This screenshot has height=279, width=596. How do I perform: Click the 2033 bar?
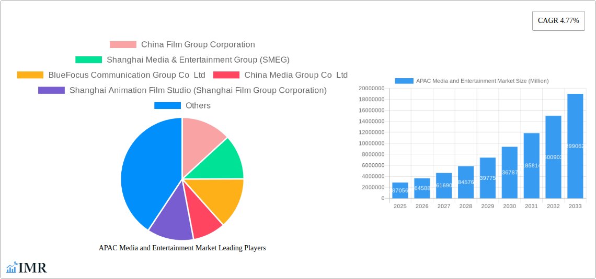pyautogui.click(x=576, y=146)
